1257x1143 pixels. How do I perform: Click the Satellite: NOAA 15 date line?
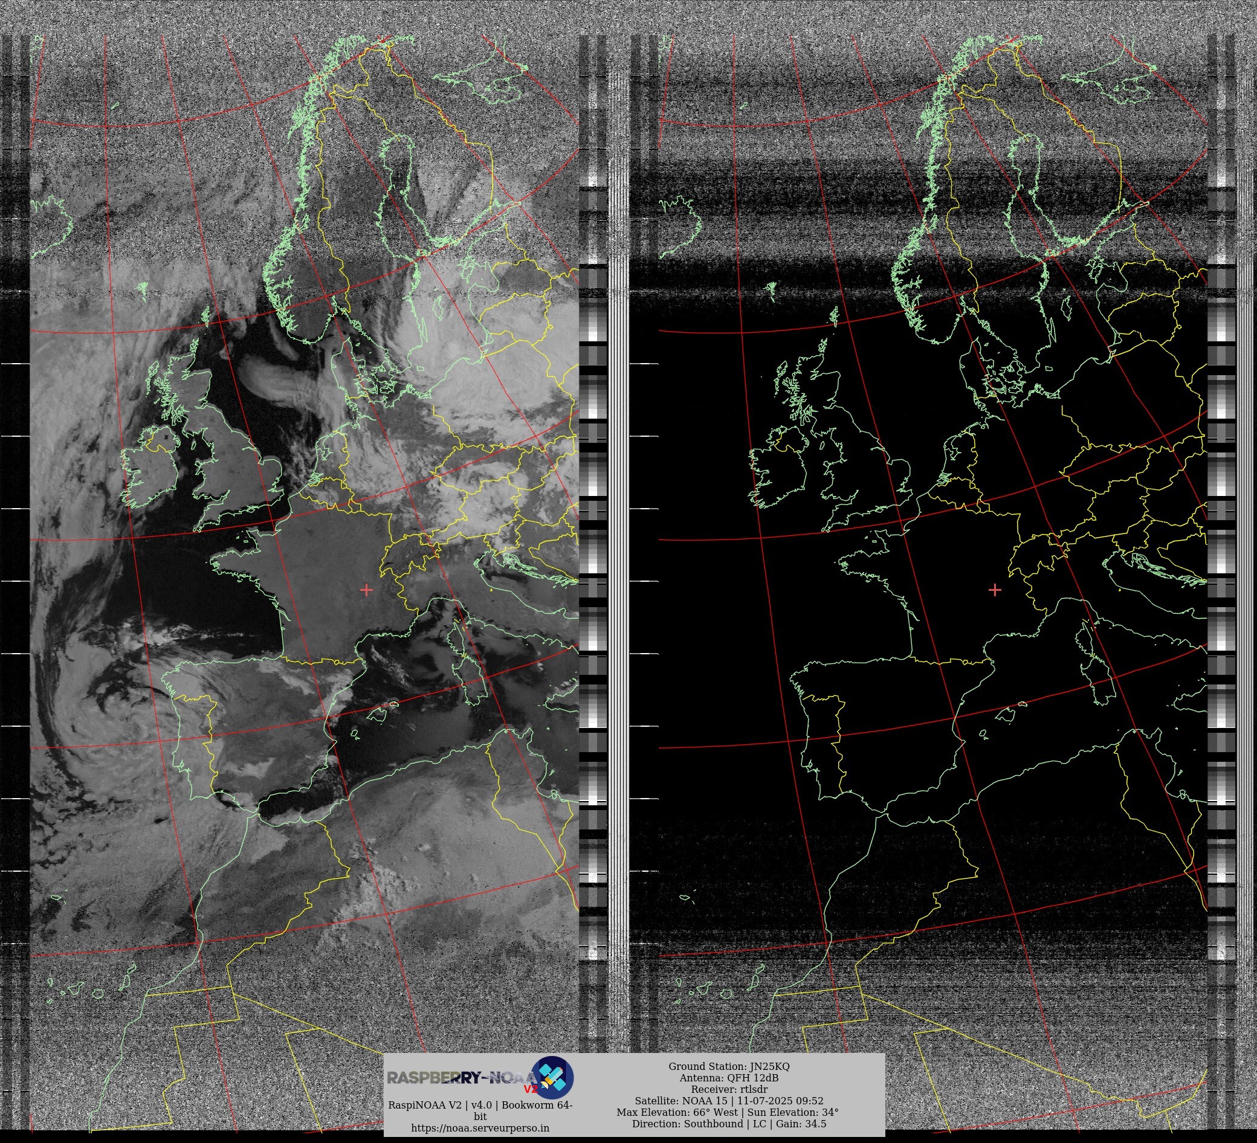(x=729, y=1101)
